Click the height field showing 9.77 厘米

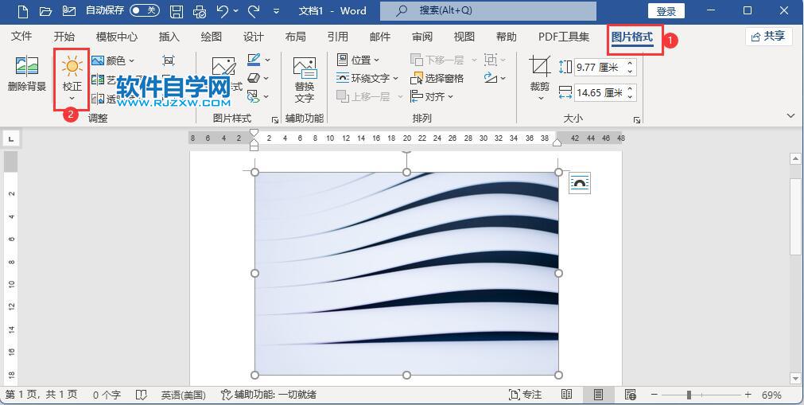600,67
